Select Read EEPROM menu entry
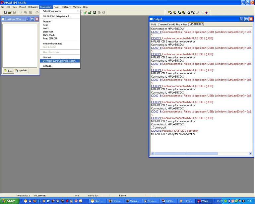The height and width of the screenshot is (204, 255). tap(60, 38)
